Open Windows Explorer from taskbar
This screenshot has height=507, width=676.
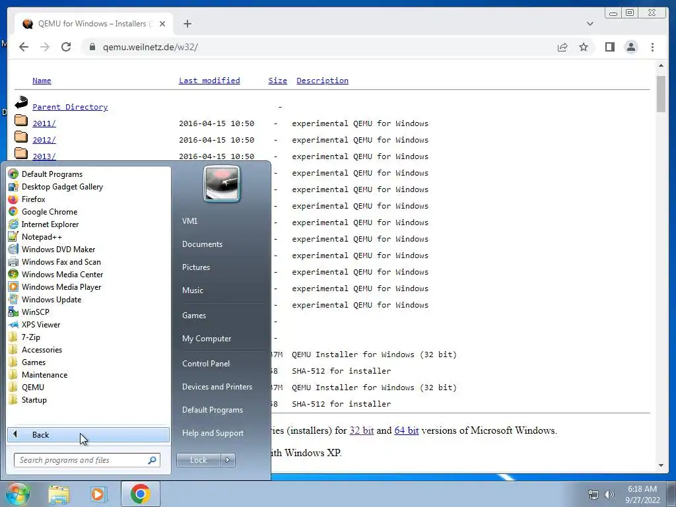coord(59,494)
